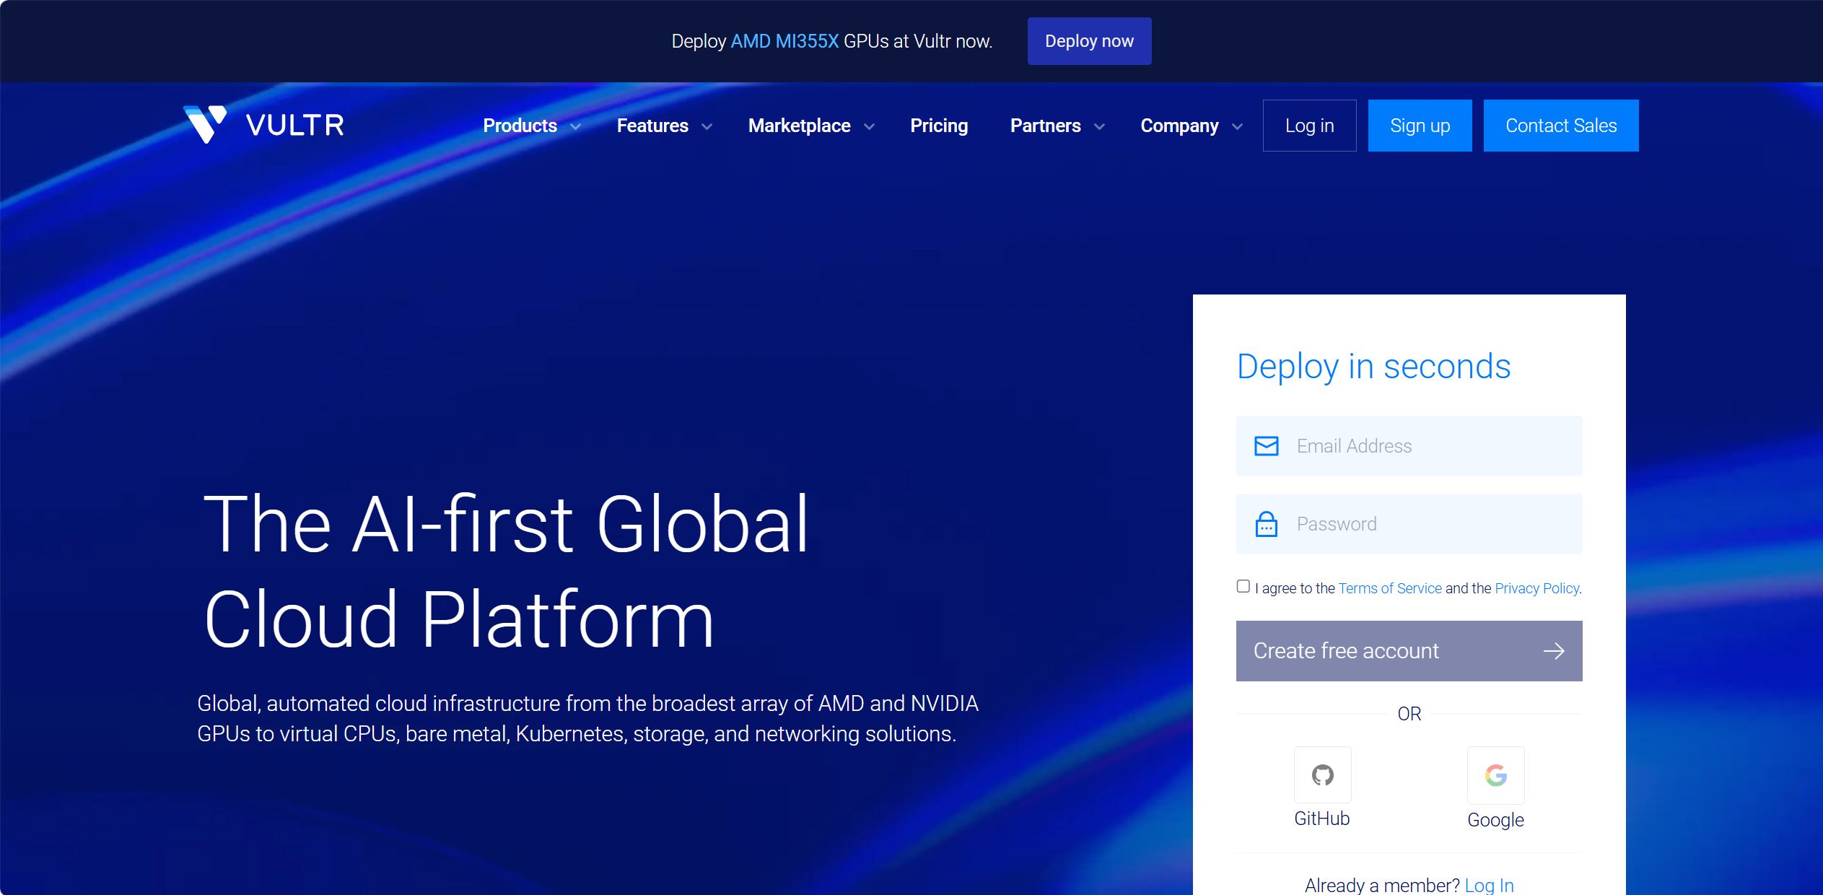Click the lock icon in password field

coord(1266,524)
